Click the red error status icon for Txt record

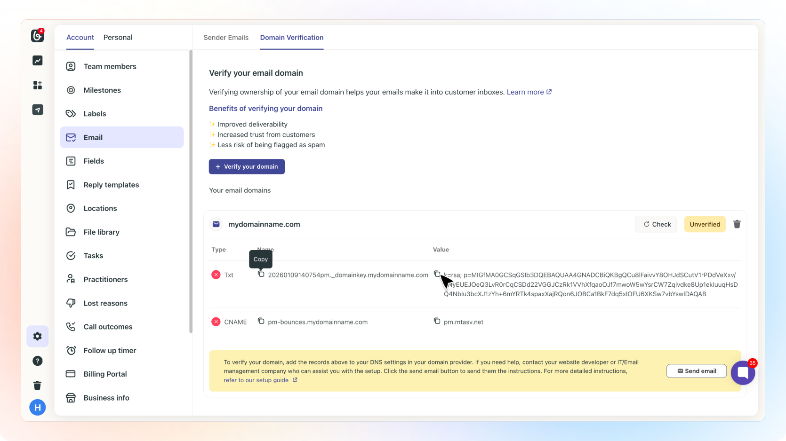tap(216, 275)
